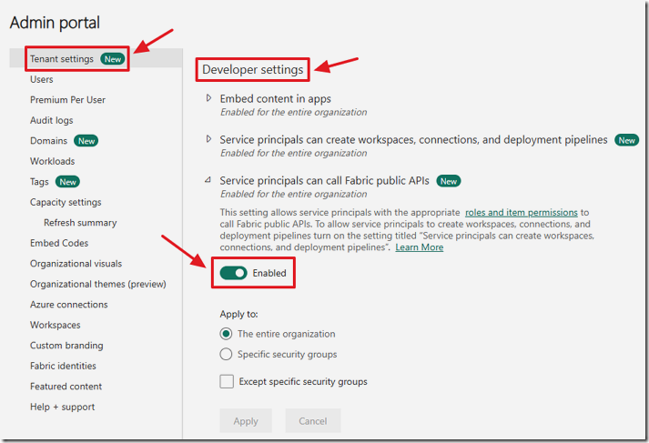The height and width of the screenshot is (443, 649).
Task: Open the Workspaces admin page
Action: pos(55,325)
